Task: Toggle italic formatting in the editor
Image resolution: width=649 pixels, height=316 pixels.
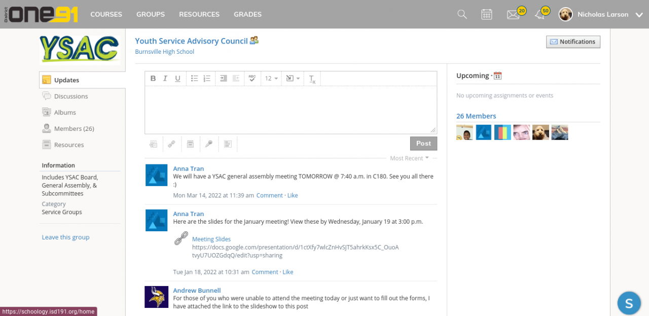Action: [x=165, y=79]
